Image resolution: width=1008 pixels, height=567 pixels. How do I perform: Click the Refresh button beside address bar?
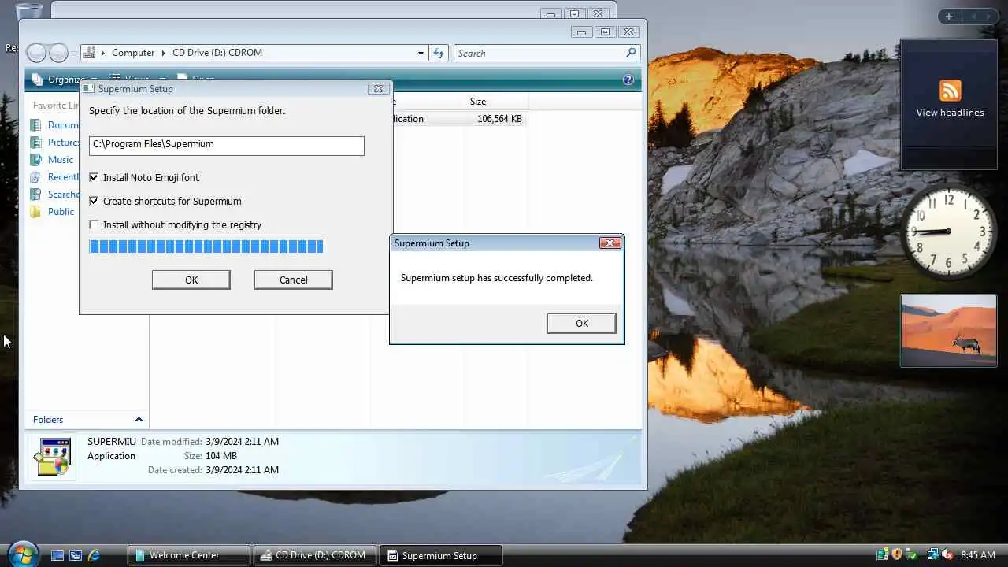pos(439,53)
